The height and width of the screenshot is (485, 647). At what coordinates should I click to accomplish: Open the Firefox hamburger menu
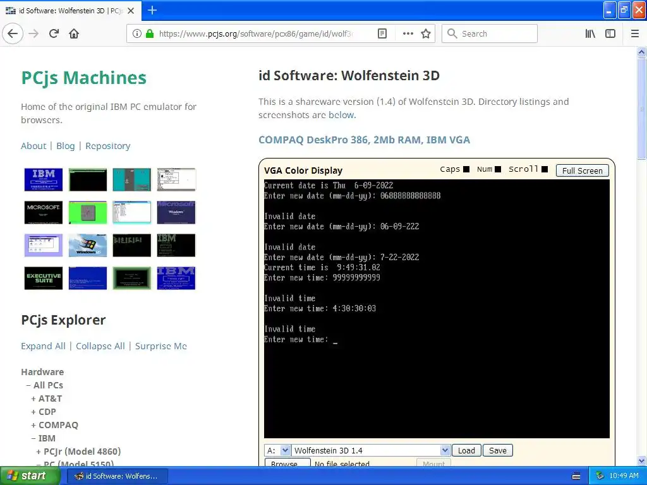tap(635, 33)
